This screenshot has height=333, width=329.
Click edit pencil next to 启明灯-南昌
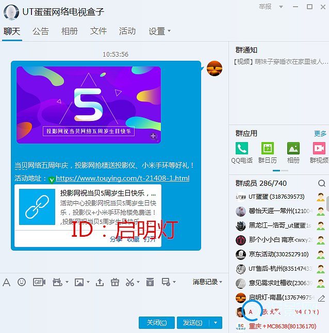coord(321,298)
